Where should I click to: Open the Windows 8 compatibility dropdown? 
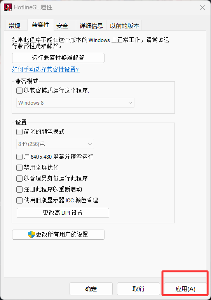pyautogui.click(x=75, y=103)
